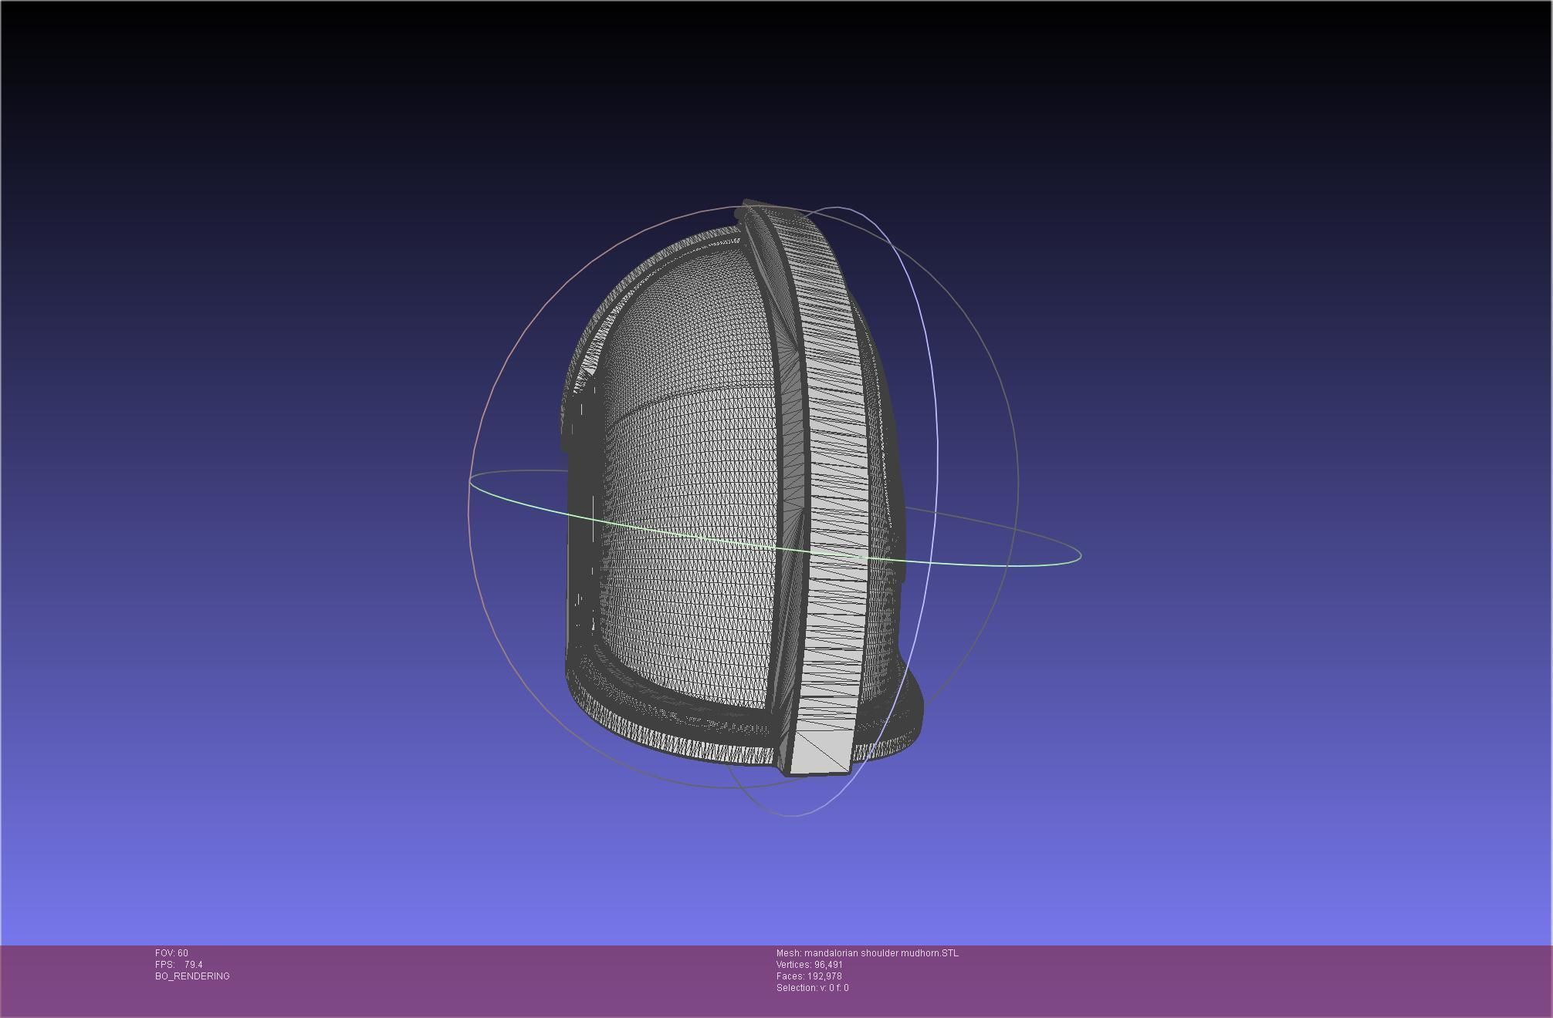
Task: Select the 'Faces: 192,978' text
Action: (x=809, y=976)
